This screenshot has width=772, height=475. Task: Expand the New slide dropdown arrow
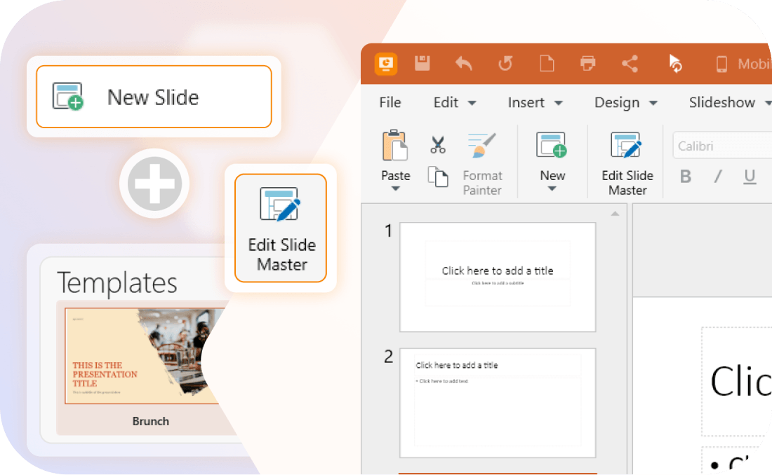pyautogui.click(x=552, y=189)
